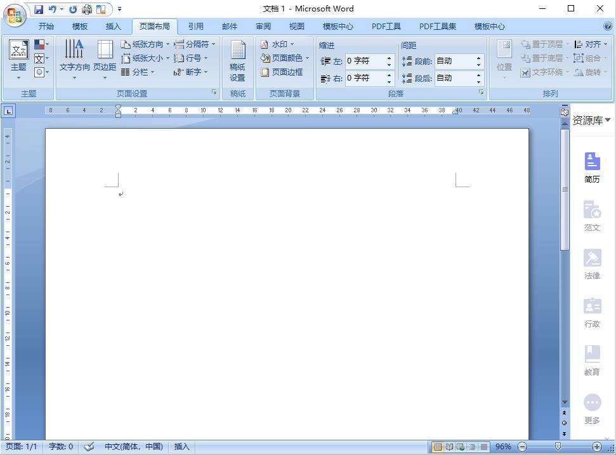
Task: Open 范文 sample essays in the resource library
Action: coord(592,216)
